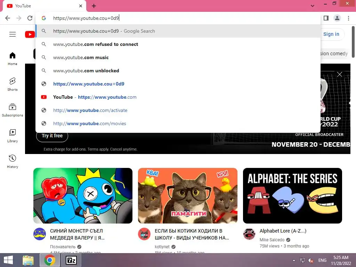Select the Google Search suggestion for youtube.cou+0d9
The height and width of the screenshot is (267, 356).
(178, 31)
